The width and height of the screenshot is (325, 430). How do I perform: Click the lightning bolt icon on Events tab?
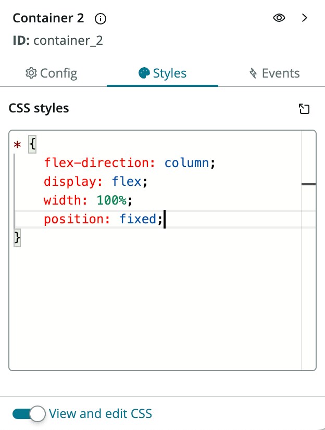253,73
